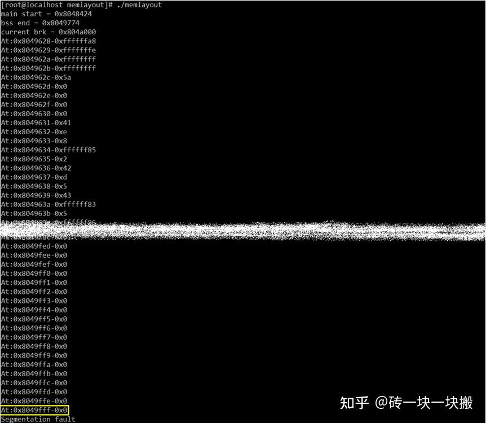Image resolution: width=486 pixels, height=423 pixels.
Task: Click the 'At:0x8049fff-0x0' output line
Action: tap(34, 410)
